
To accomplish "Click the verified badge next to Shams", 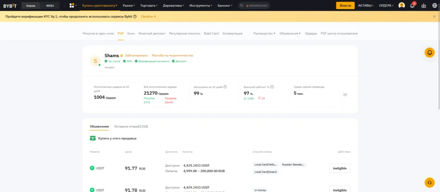I will pos(122,56).
